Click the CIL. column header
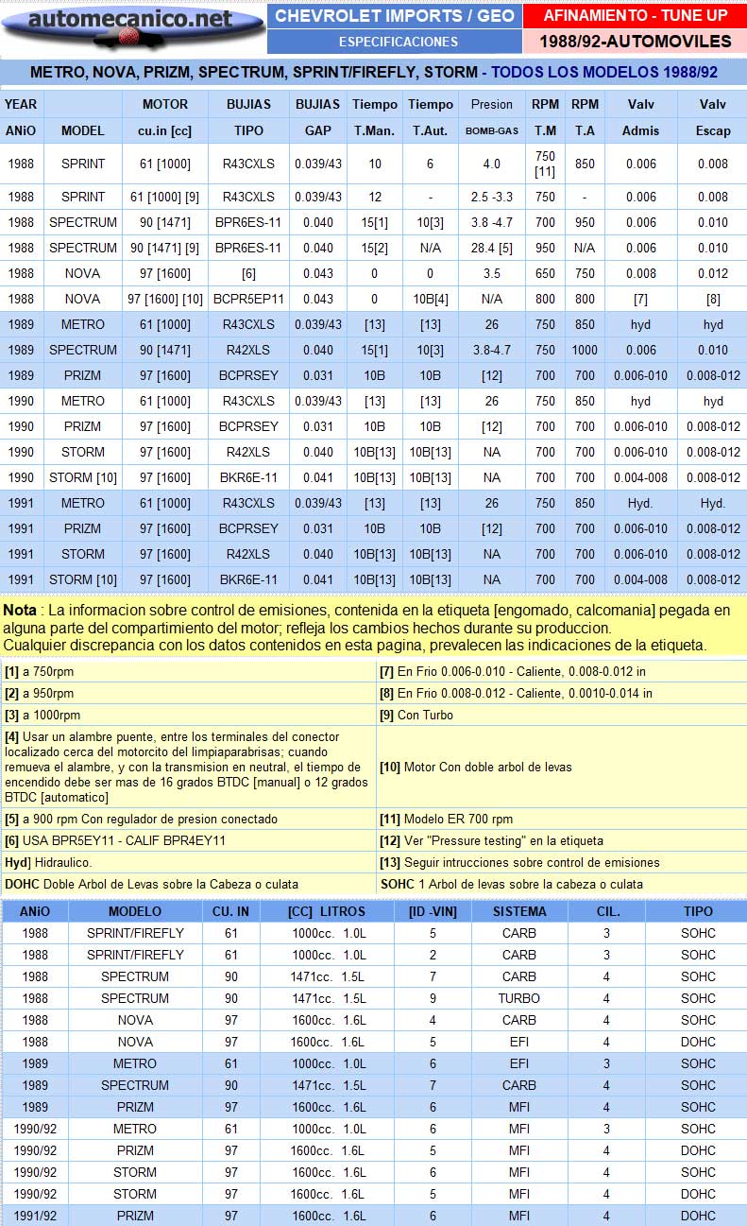Image resolution: width=747 pixels, height=1226 pixels. coord(606,911)
